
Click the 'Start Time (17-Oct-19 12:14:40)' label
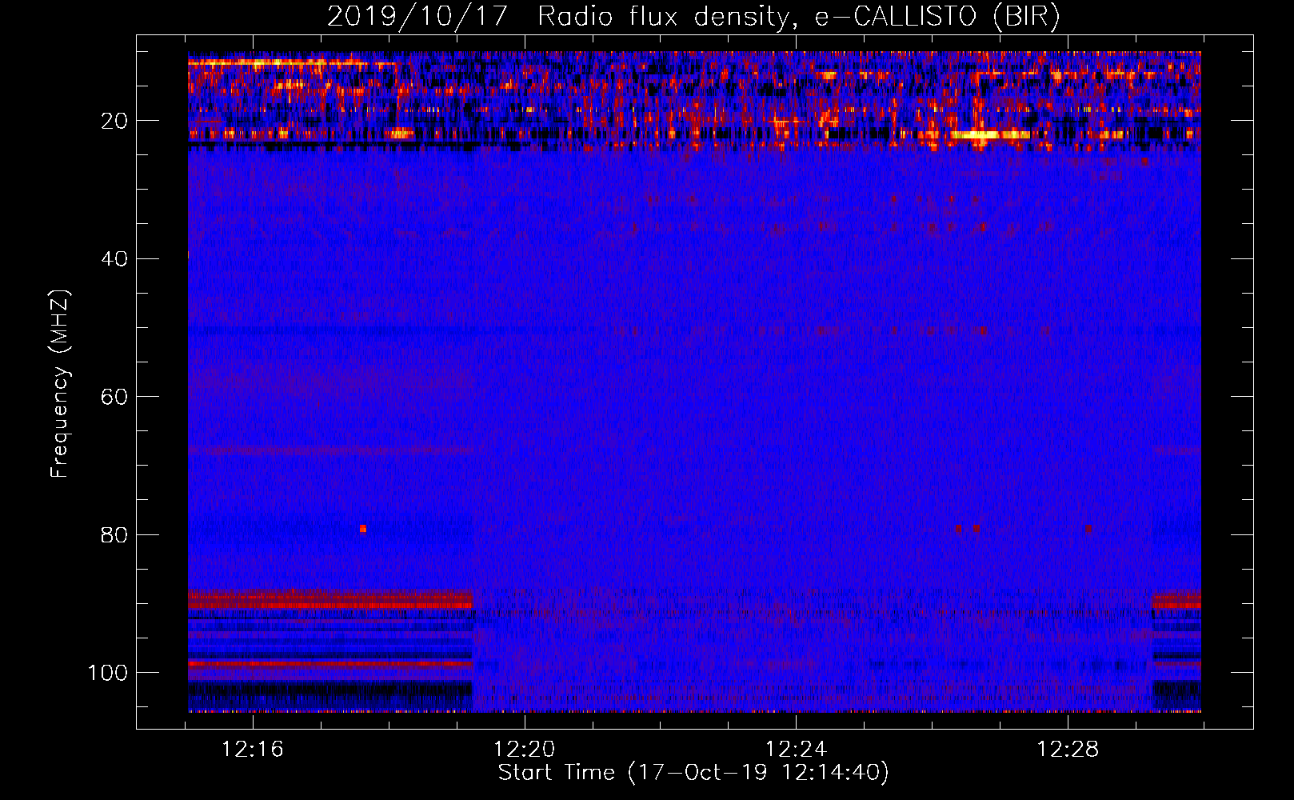coord(693,773)
